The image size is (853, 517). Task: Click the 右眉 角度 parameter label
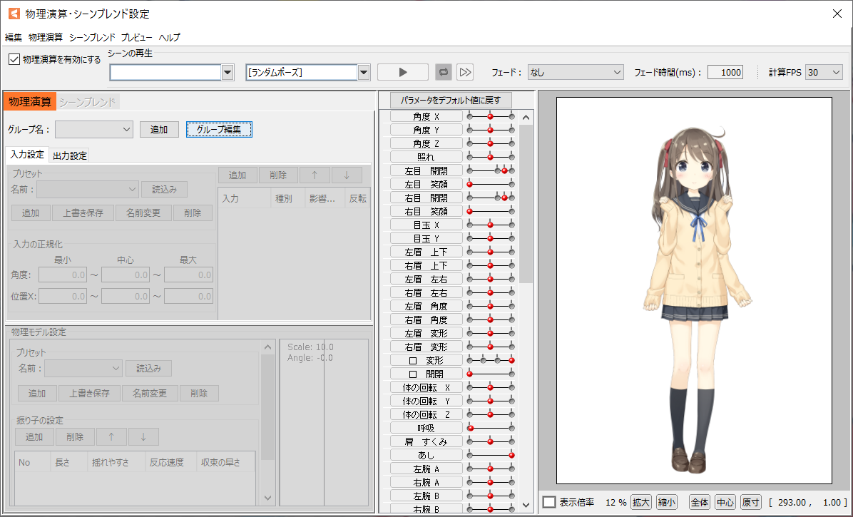coord(426,319)
